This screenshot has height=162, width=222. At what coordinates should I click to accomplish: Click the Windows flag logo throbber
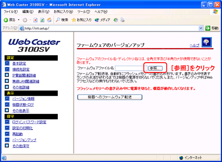(215, 11)
